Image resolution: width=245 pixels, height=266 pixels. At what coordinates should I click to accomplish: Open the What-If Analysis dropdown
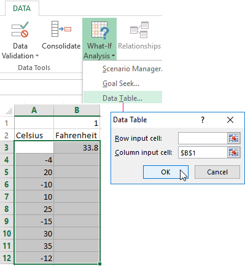99,39
